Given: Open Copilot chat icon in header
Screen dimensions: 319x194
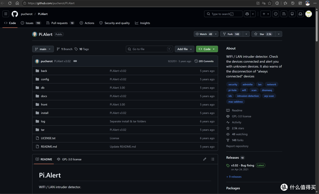Looking at the screenshot, I should (247, 14).
